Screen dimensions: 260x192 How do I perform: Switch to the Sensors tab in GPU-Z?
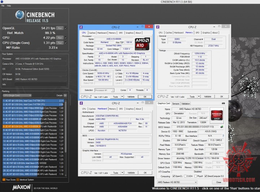click(x=175, y=104)
